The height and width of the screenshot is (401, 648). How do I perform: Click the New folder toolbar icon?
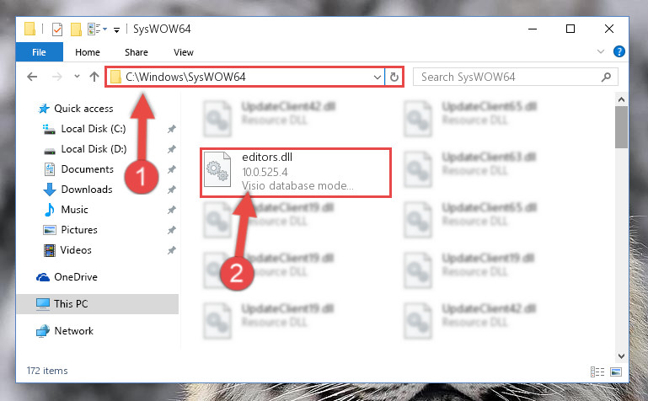click(x=76, y=29)
